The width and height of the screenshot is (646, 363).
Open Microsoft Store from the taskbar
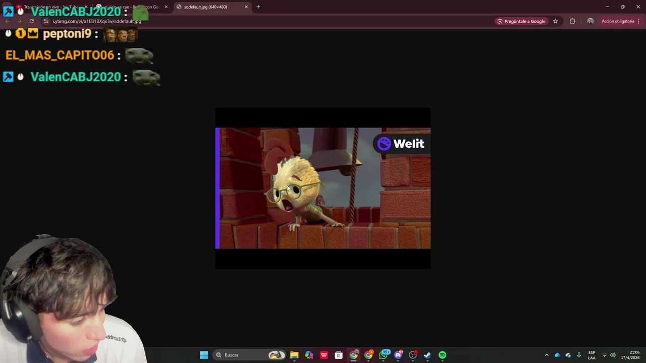(x=339, y=355)
